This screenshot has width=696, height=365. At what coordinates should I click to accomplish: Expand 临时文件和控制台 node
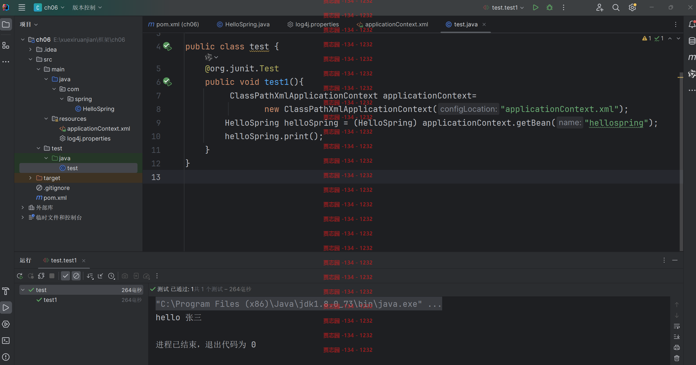pos(23,218)
